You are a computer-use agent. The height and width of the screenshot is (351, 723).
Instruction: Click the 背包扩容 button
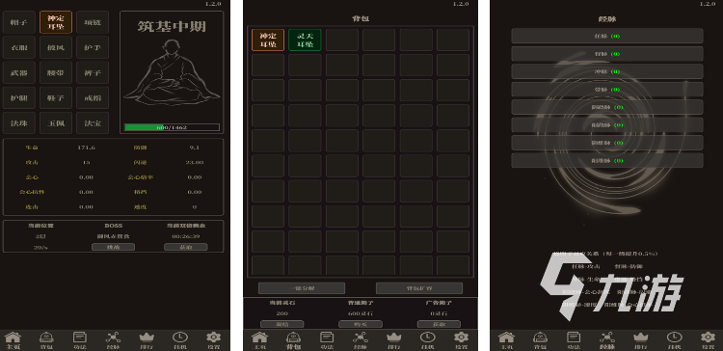pos(419,288)
